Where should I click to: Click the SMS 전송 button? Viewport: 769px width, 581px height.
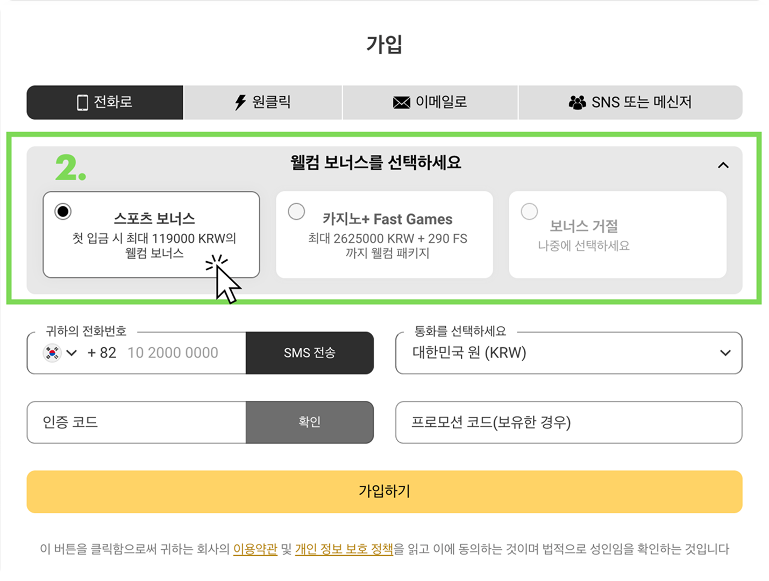(310, 353)
